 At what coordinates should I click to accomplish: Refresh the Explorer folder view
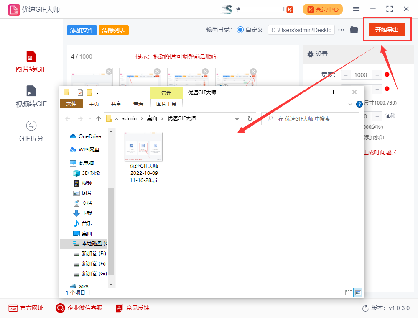(x=250, y=119)
